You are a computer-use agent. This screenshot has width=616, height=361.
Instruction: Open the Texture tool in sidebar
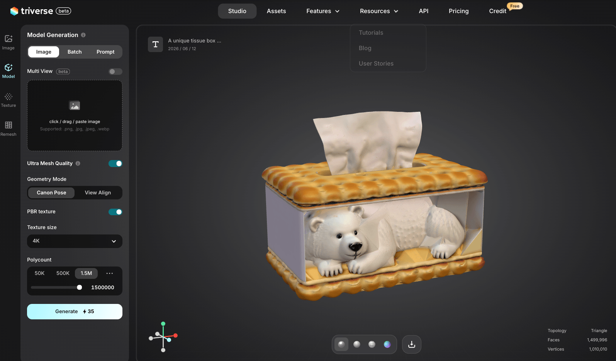pyautogui.click(x=8, y=100)
